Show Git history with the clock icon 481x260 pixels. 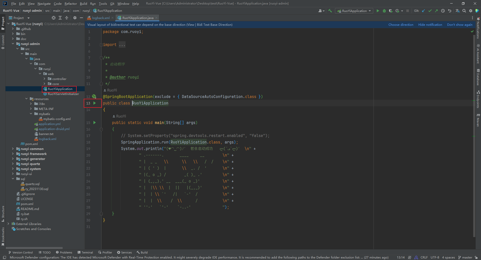tap(443, 11)
